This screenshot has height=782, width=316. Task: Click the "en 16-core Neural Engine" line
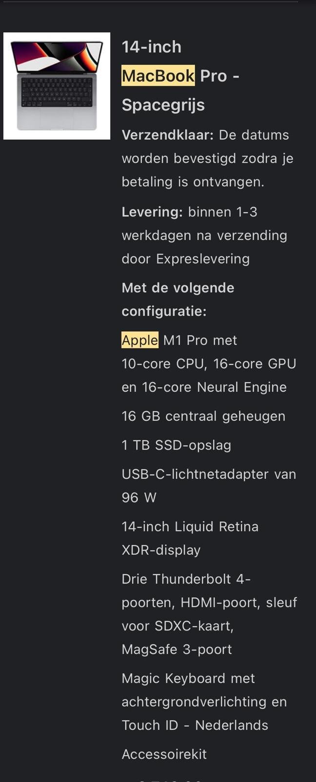204,387
